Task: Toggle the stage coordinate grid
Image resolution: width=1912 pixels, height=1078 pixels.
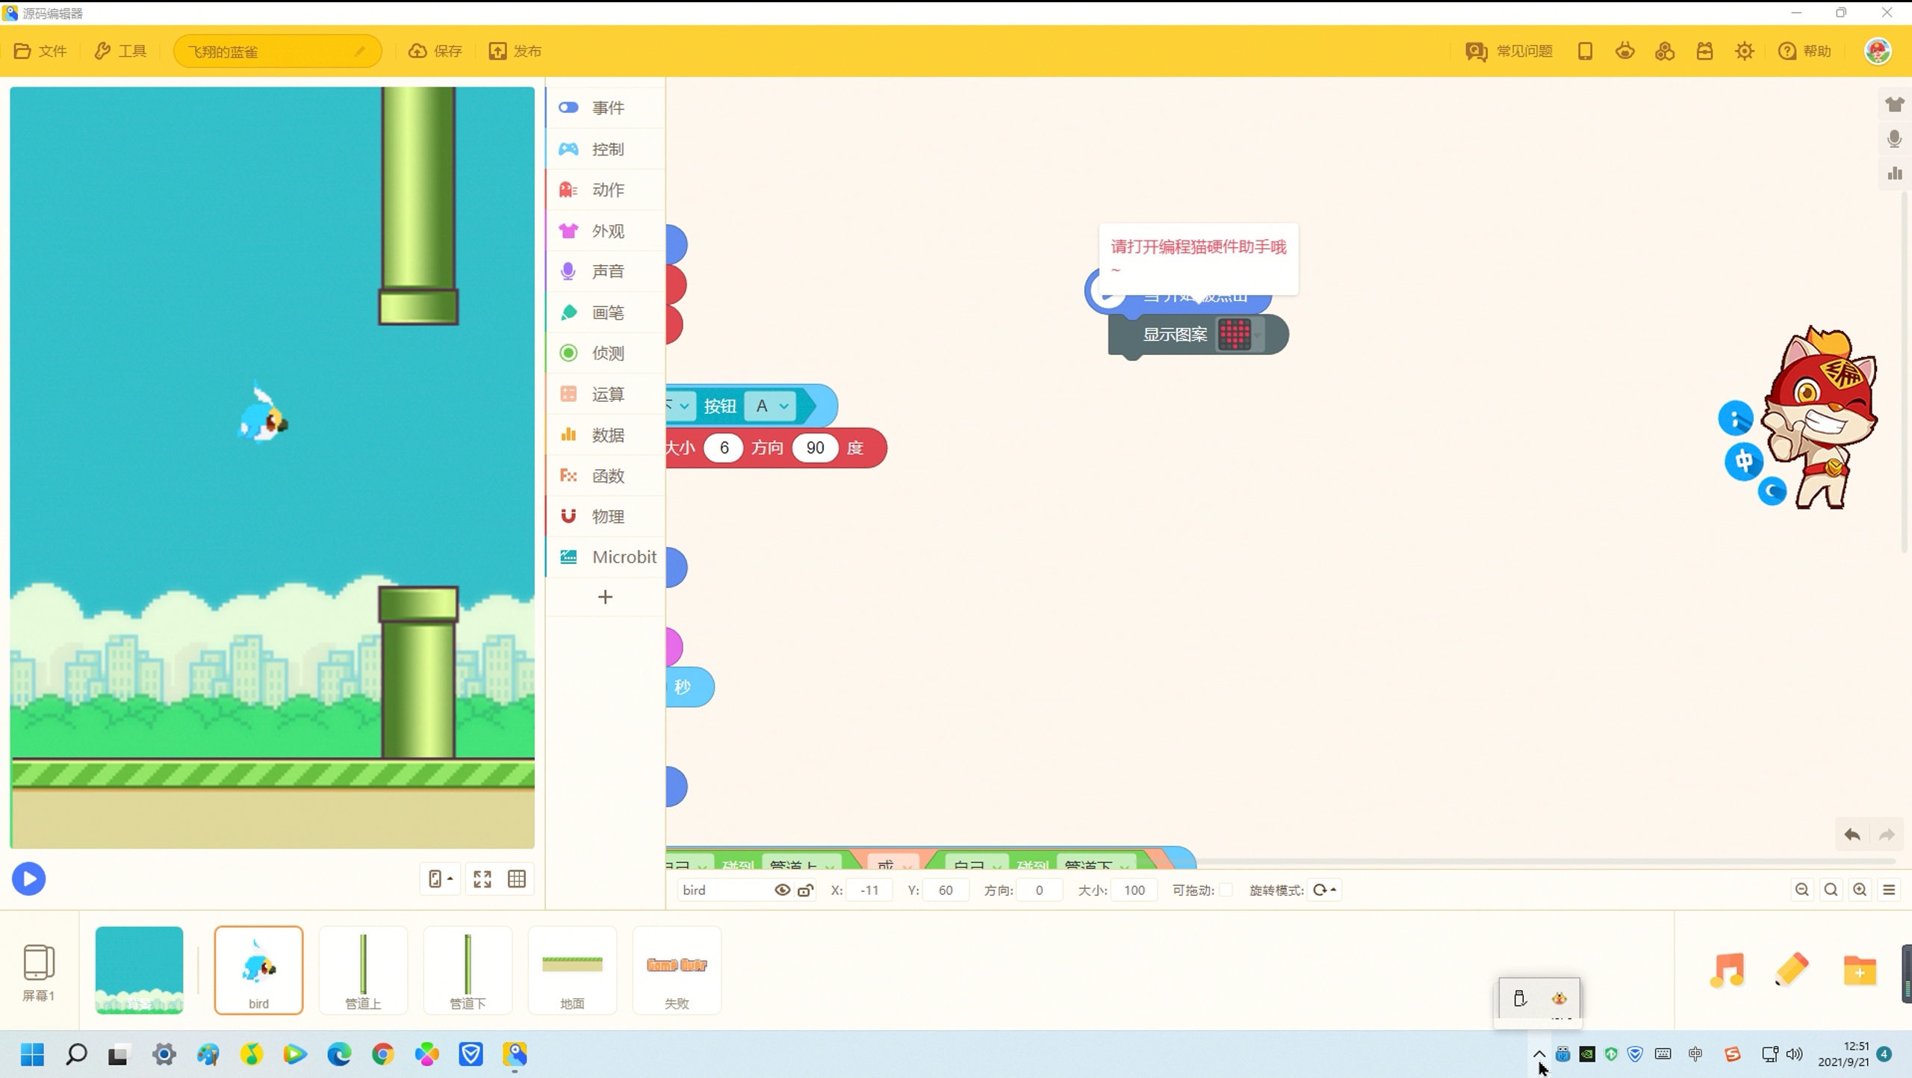Action: point(517,879)
